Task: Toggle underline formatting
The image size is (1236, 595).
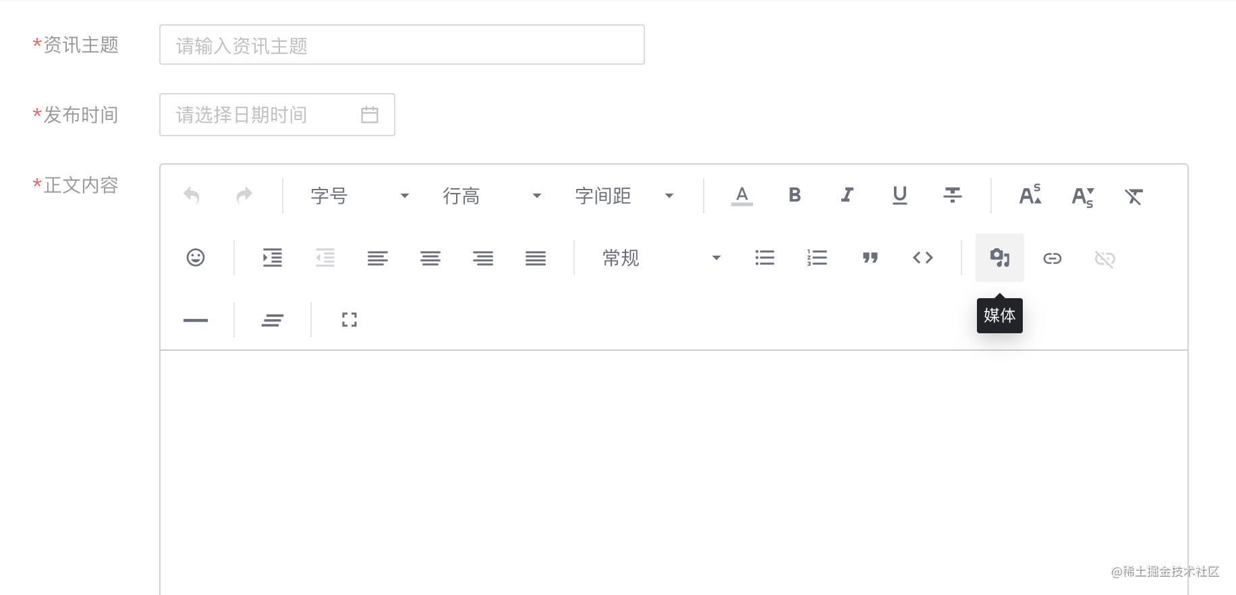Action: click(x=900, y=196)
